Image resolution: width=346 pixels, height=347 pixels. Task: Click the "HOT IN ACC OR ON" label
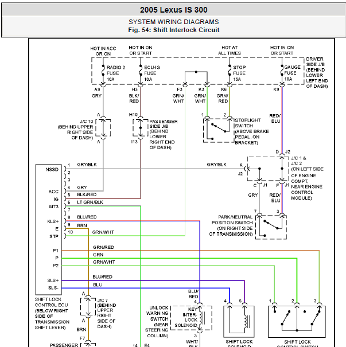click(x=103, y=51)
